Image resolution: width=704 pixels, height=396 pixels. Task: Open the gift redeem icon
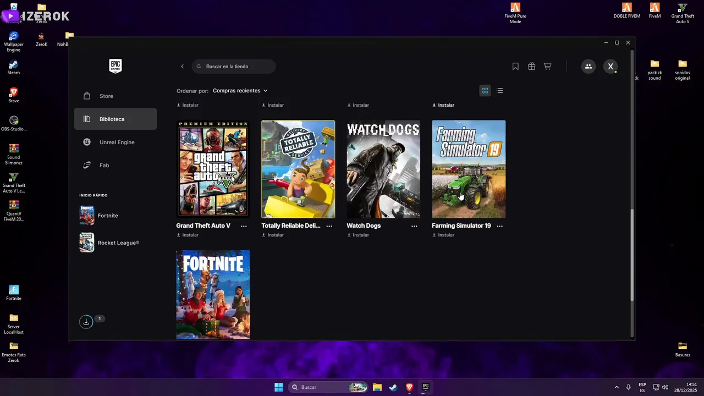point(531,67)
